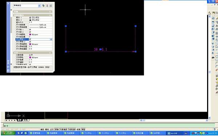Toggle the 捕捉 snap button in status bar
The height and width of the screenshot is (136, 218).
[42, 129]
